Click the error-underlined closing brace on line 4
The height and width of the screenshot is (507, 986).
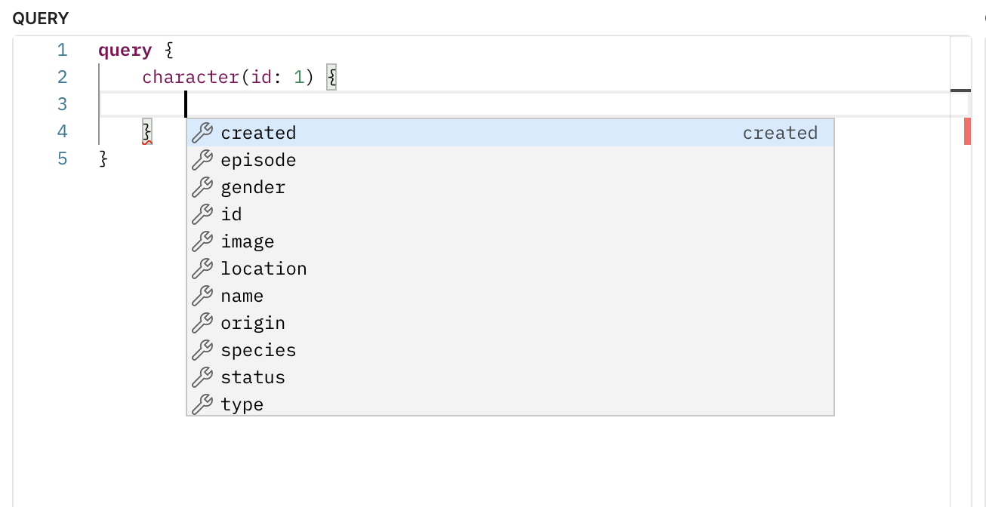147,131
